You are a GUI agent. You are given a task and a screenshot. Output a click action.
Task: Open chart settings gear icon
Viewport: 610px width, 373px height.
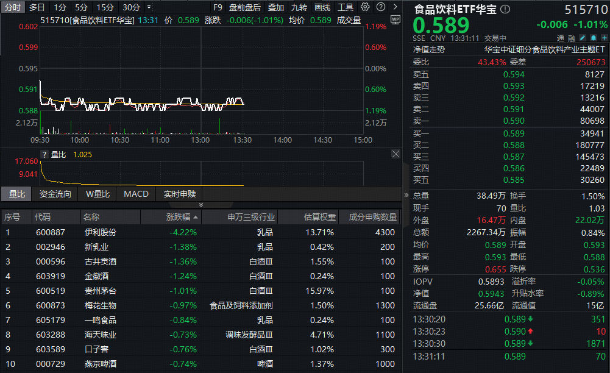(366, 7)
